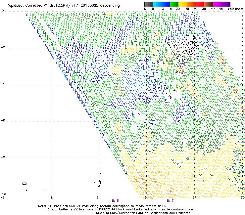Click the 'Times are GMT' note line
The width and height of the screenshot is (245, 215).
coord(102,206)
